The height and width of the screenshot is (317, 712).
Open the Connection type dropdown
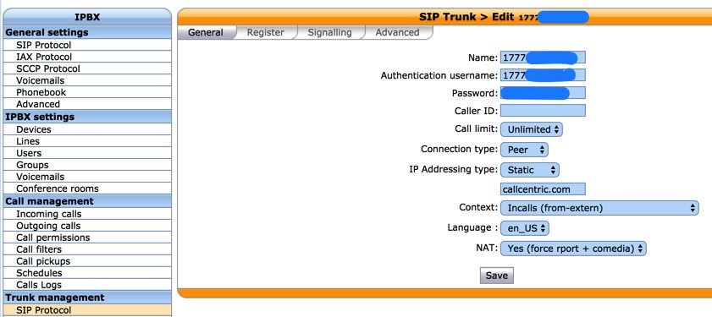tap(524, 150)
